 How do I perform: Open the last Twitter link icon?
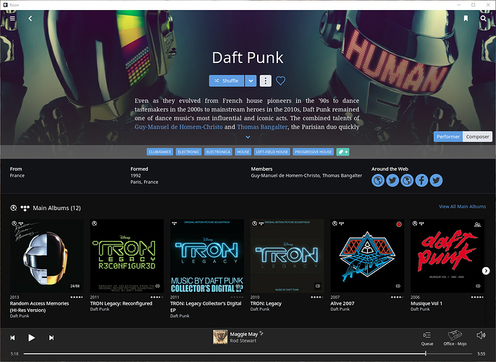click(x=436, y=180)
